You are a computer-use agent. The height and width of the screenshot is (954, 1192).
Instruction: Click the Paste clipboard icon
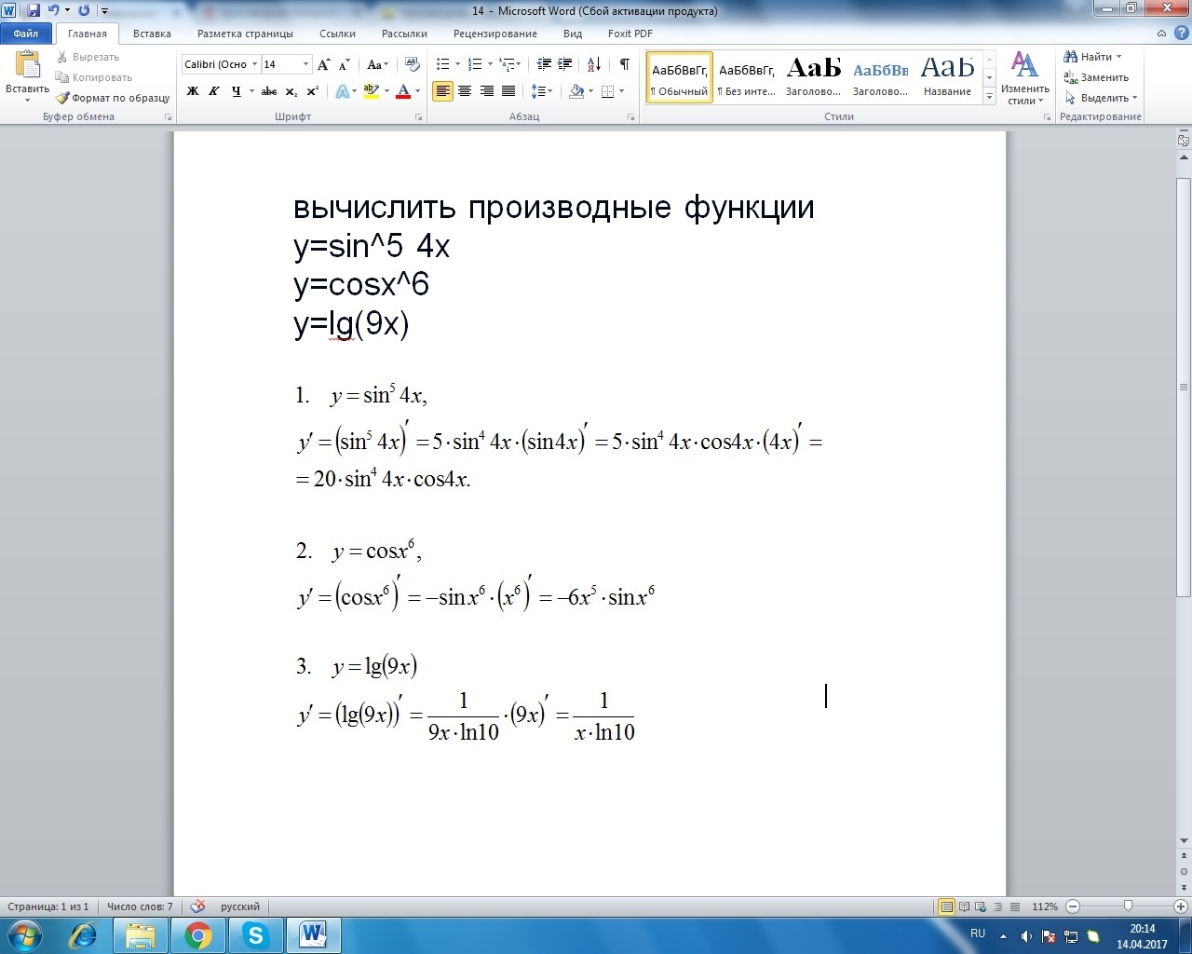[x=27, y=65]
